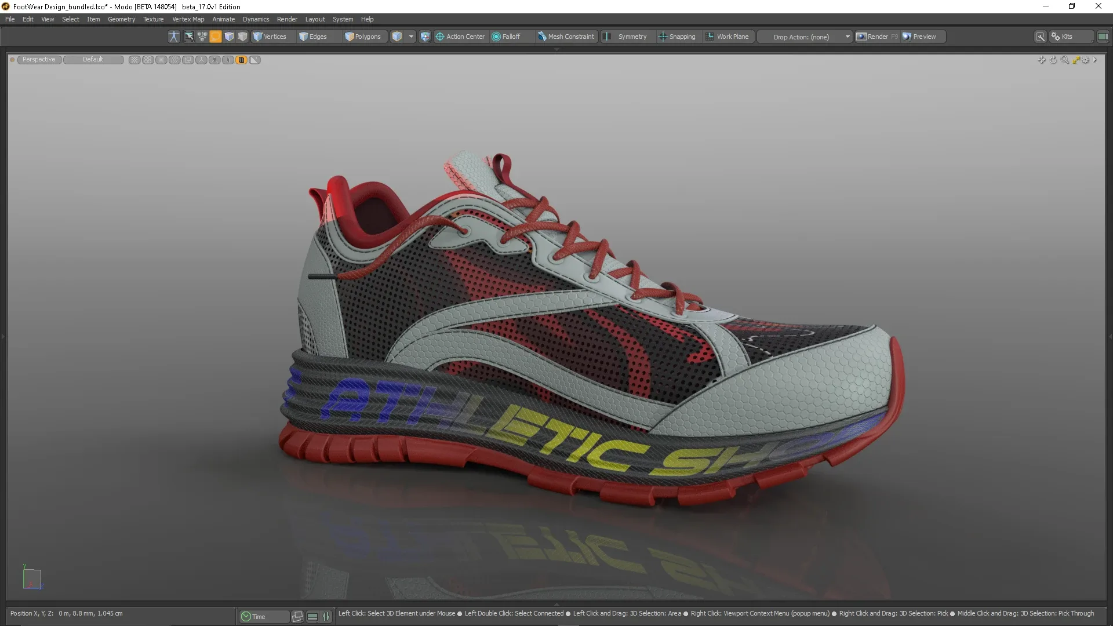Toggle the soft cross viewport option
This screenshot has width=1113, height=626.
tap(161, 60)
